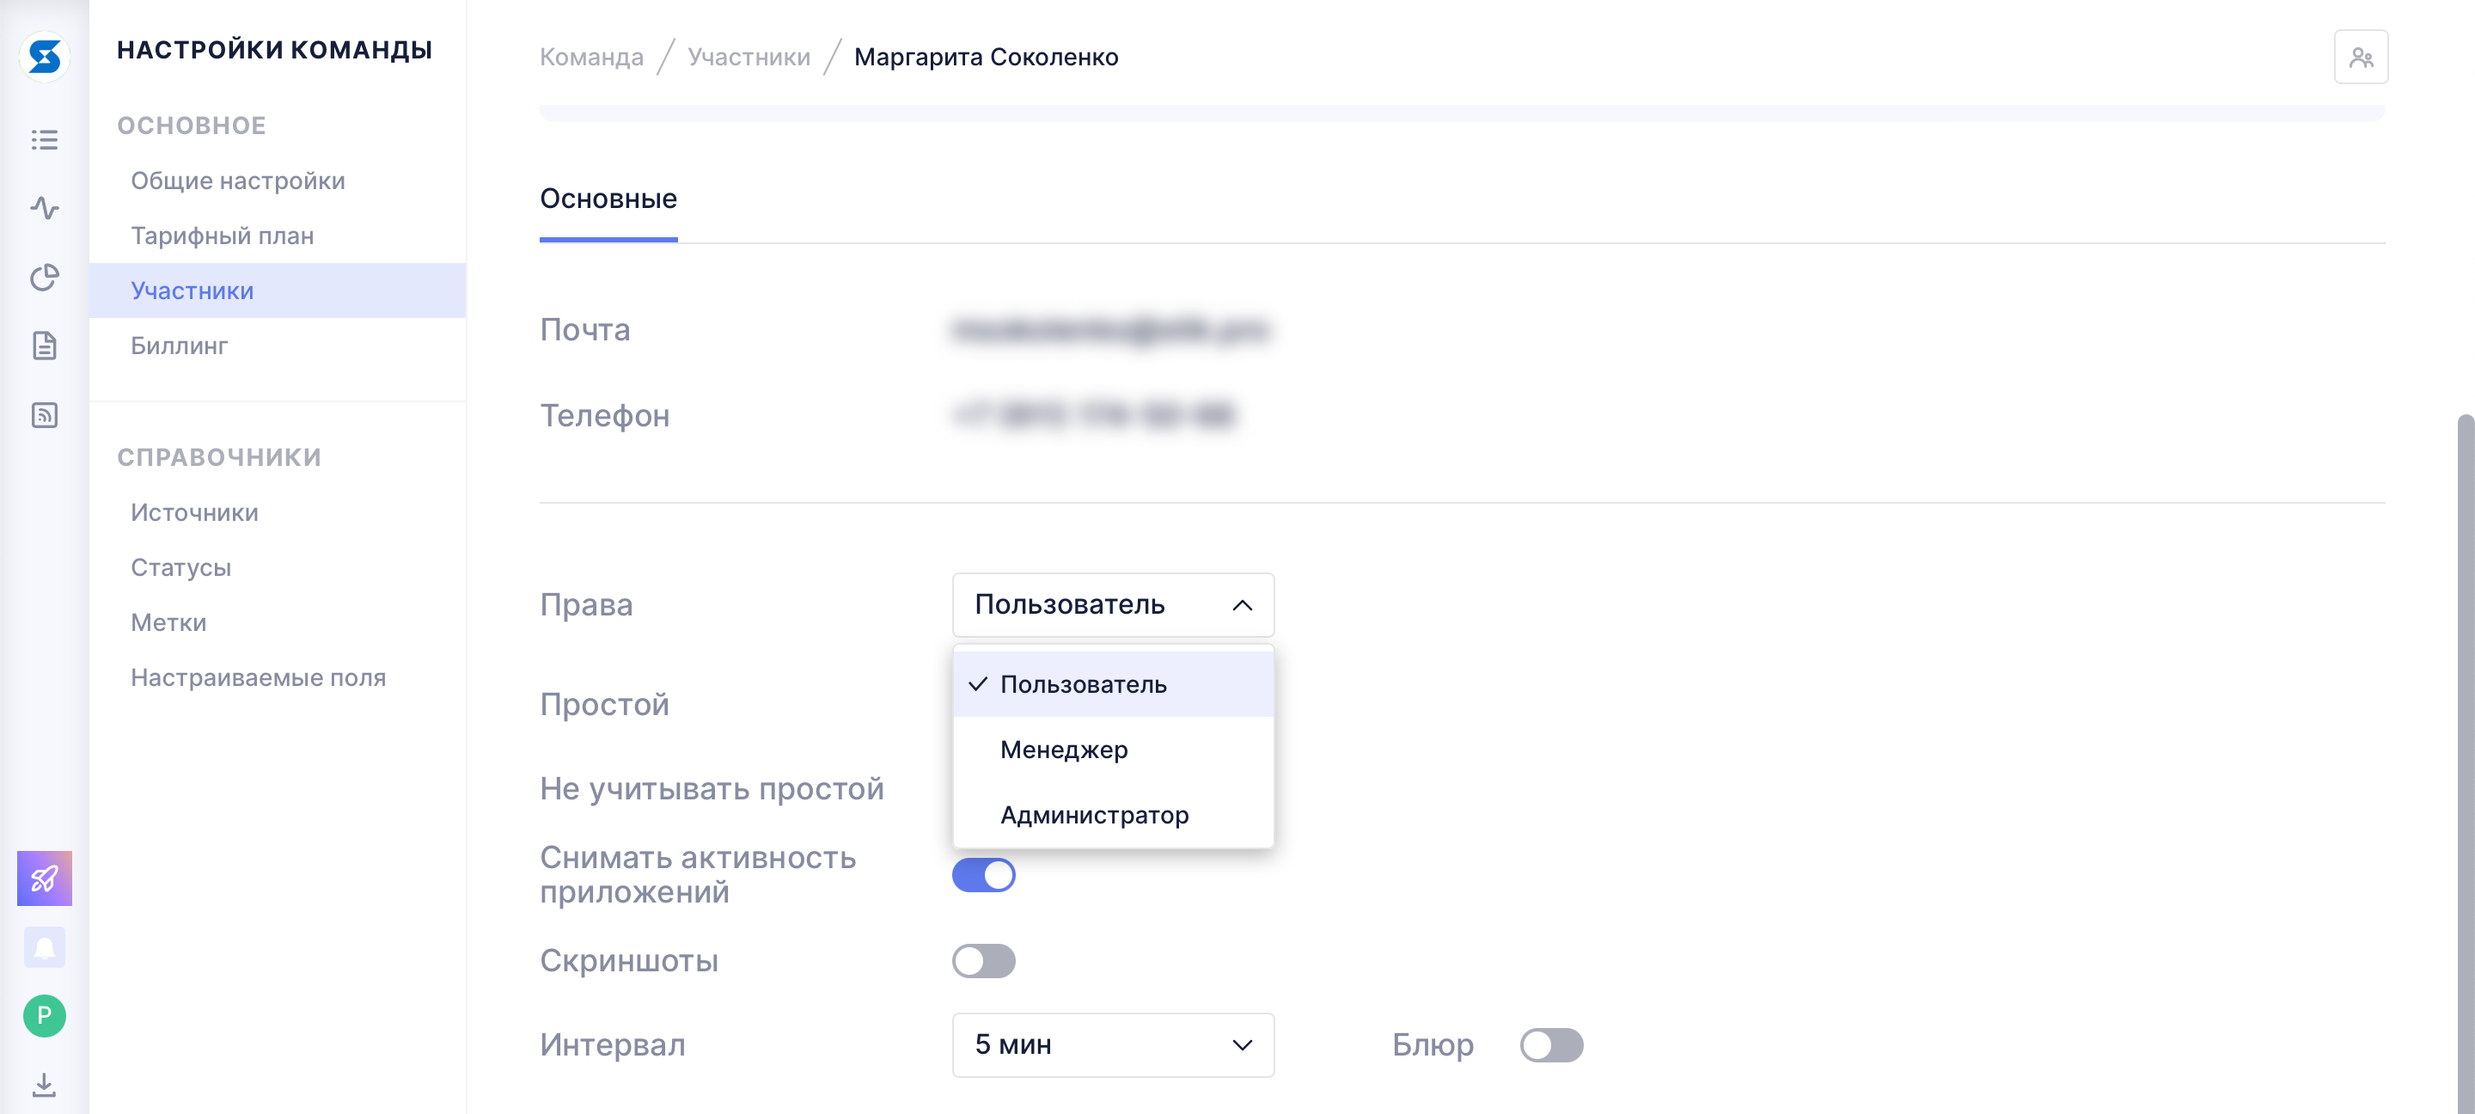
Task: Open Тарифный план settings
Action: [222, 236]
